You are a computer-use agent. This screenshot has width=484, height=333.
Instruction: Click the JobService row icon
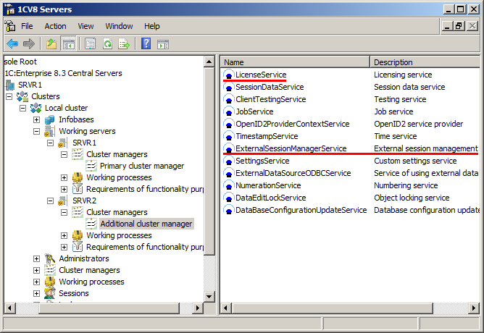pyautogui.click(x=229, y=112)
